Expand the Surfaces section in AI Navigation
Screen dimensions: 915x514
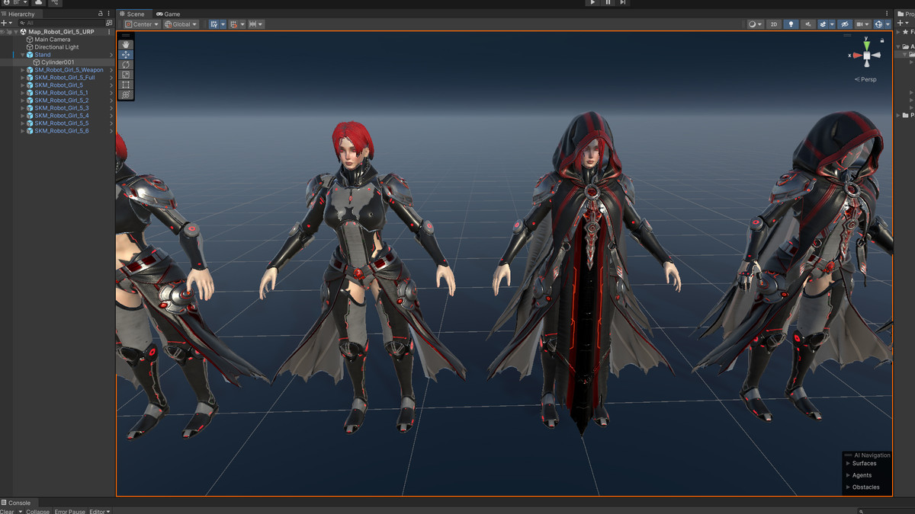[x=848, y=463]
